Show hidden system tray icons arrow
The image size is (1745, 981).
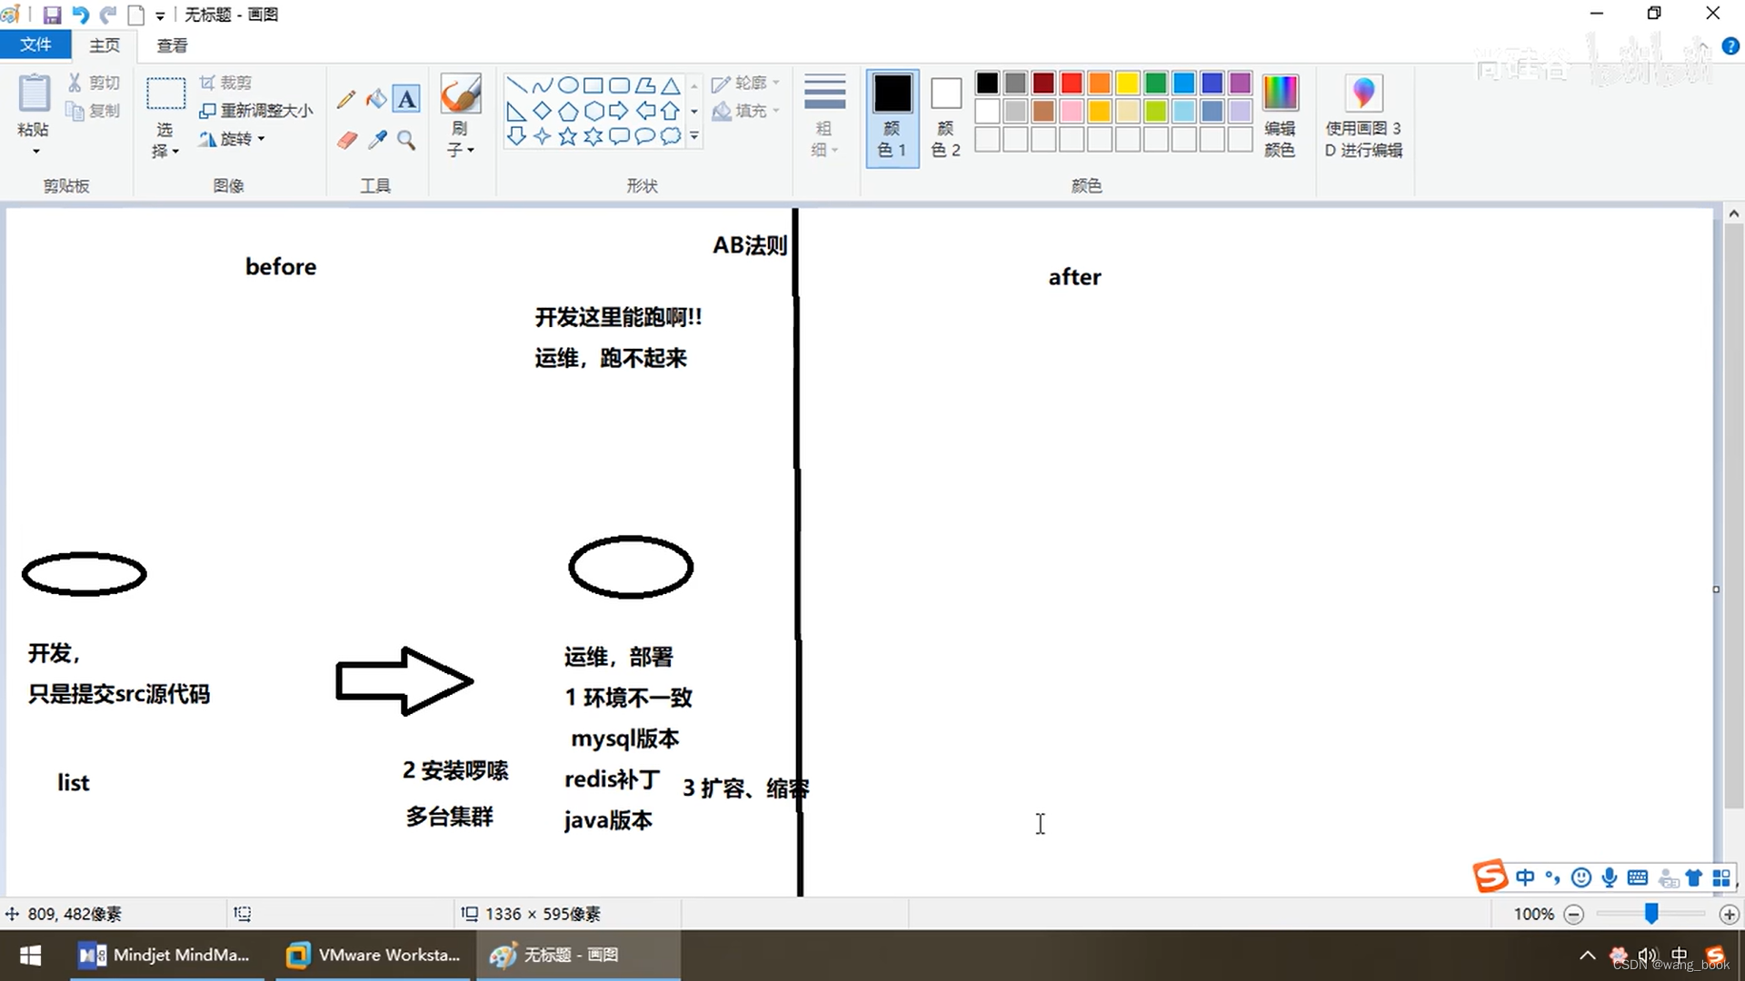pyautogui.click(x=1587, y=956)
